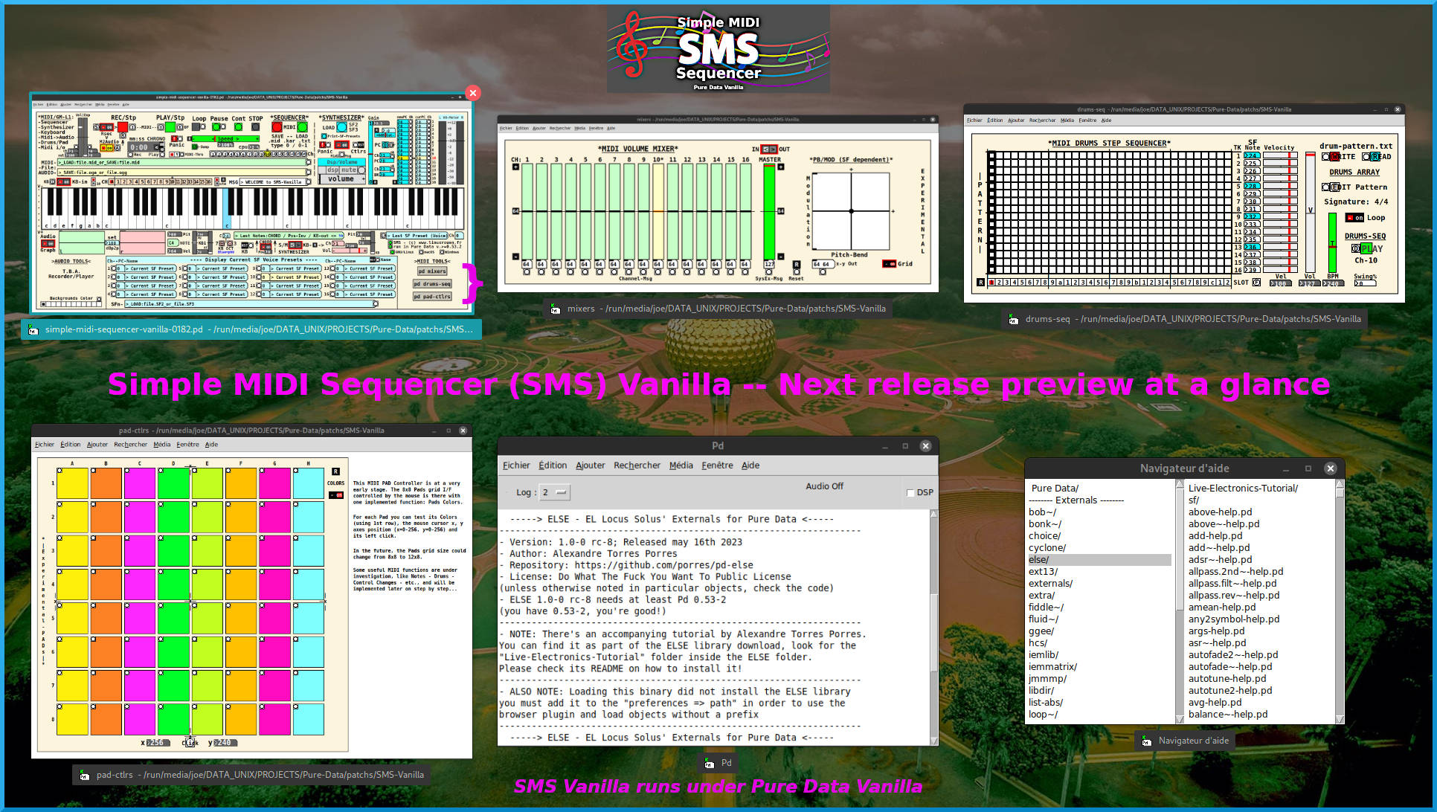Click the mixer channels minus button

tap(515, 257)
